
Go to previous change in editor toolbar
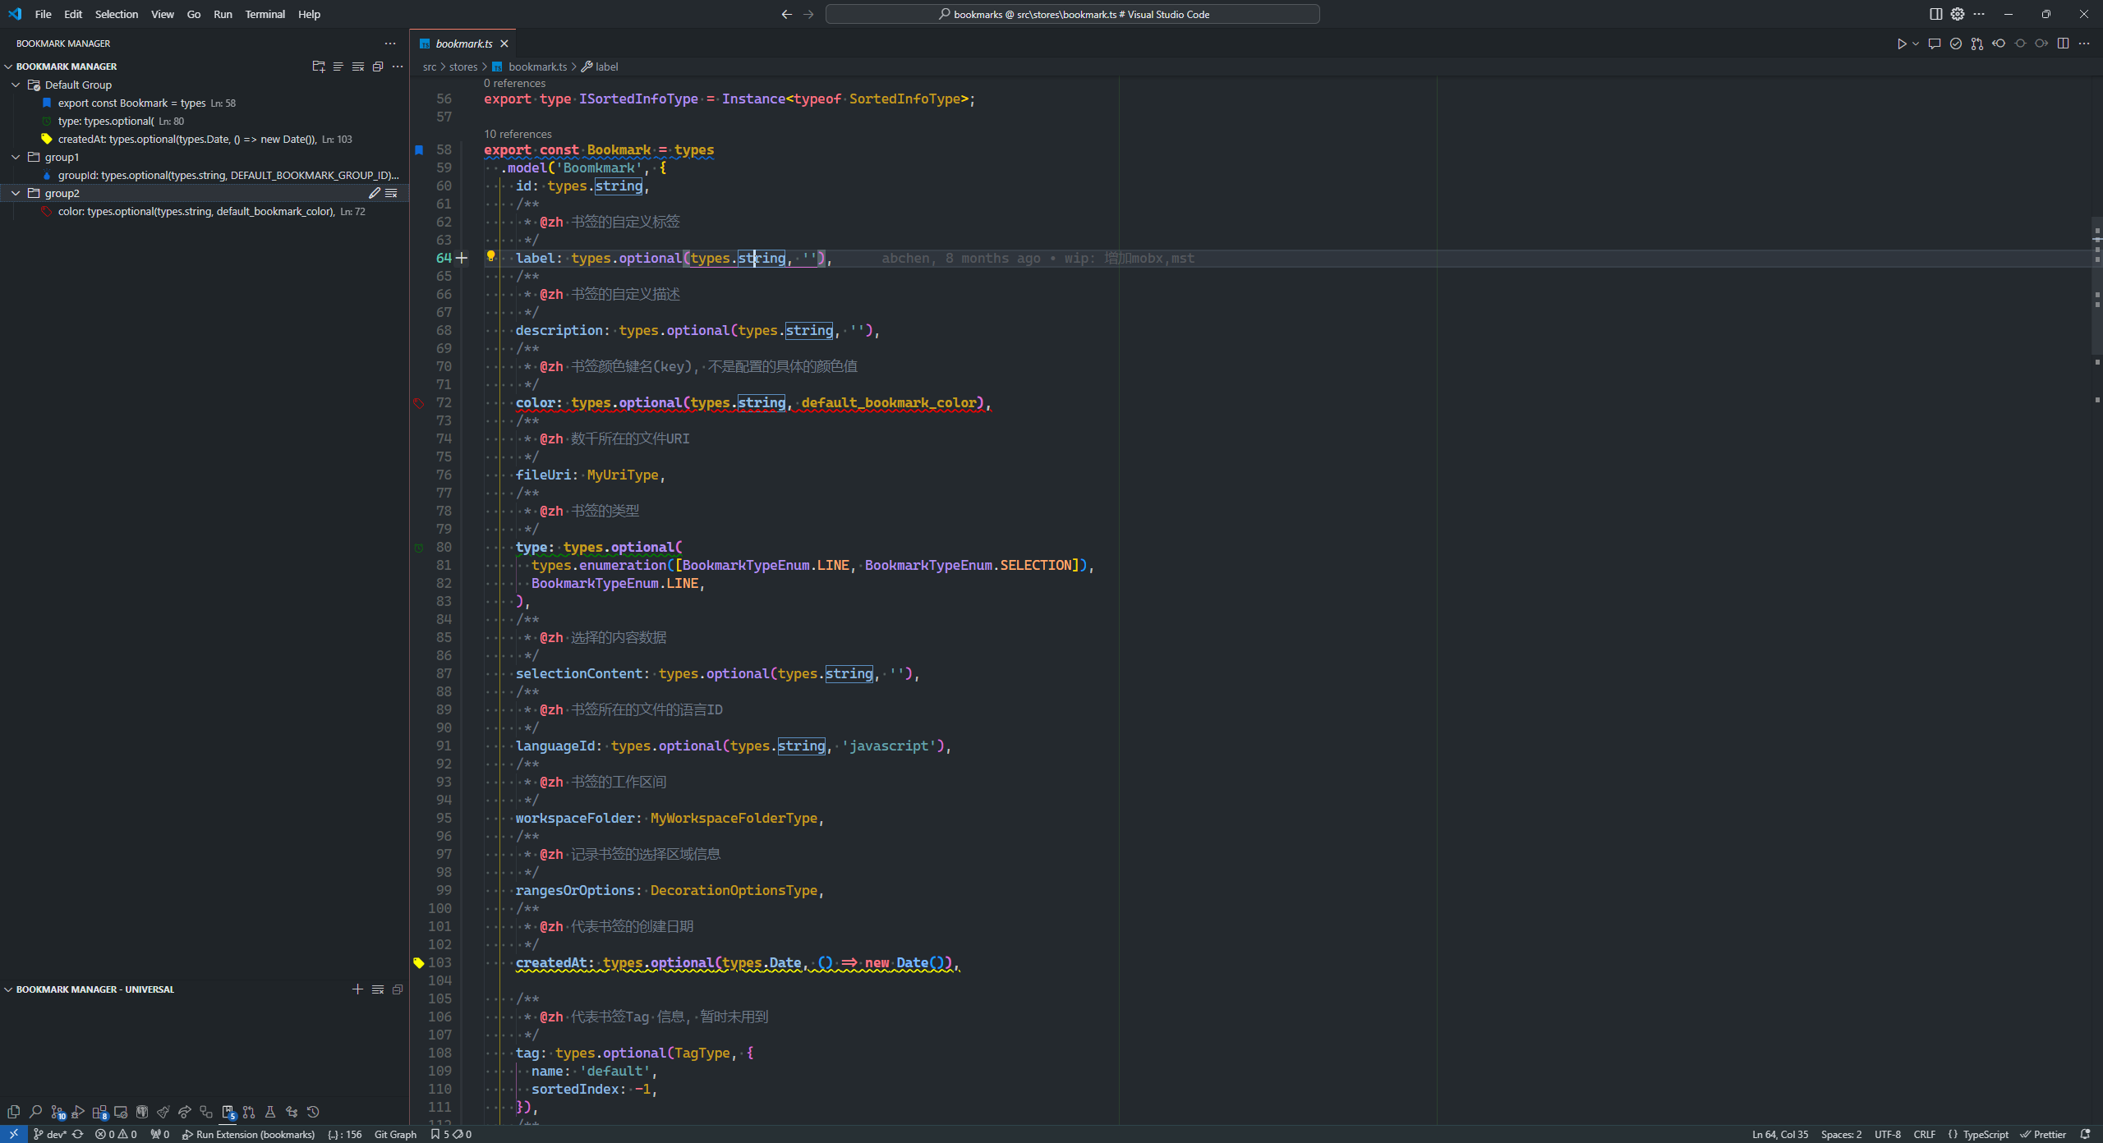(x=1999, y=44)
